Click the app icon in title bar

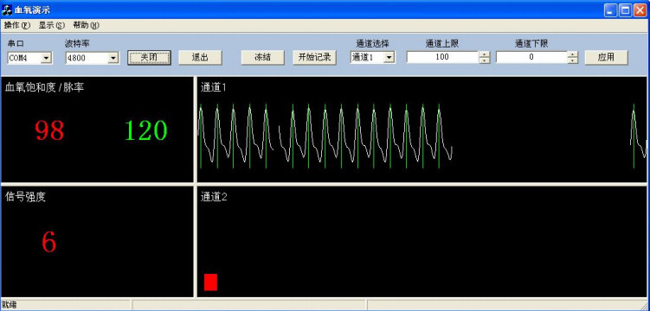click(x=7, y=10)
